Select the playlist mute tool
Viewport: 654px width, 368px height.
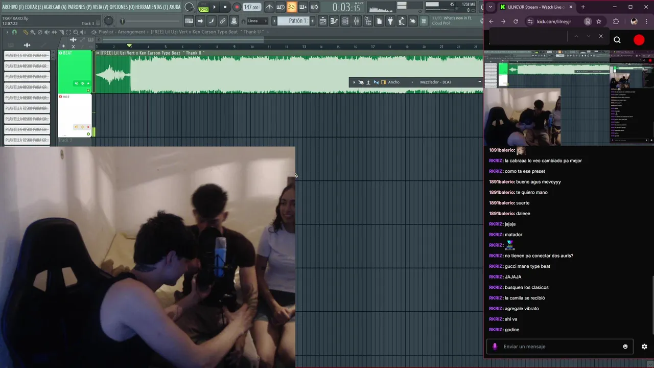pyautogui.click(x=47, y=32)
